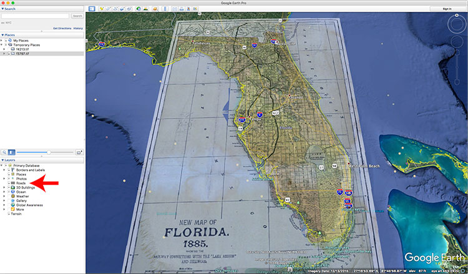Click the Orlando city map label

[296, 97]
